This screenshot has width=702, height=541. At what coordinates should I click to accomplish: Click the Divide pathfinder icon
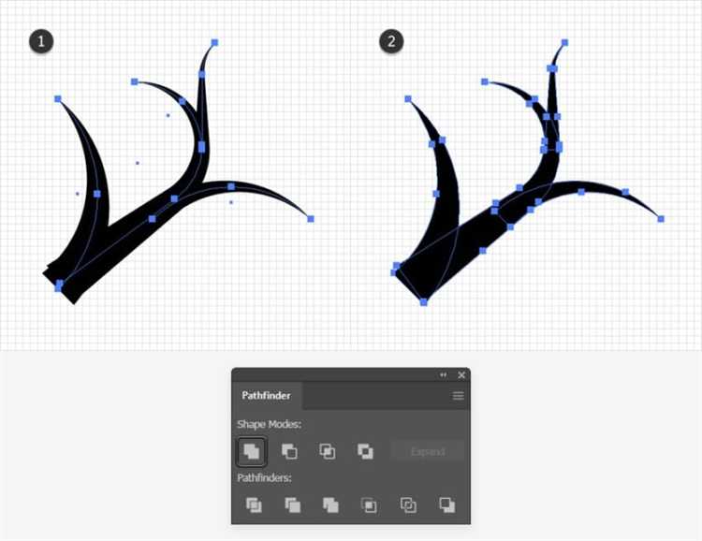254,504
